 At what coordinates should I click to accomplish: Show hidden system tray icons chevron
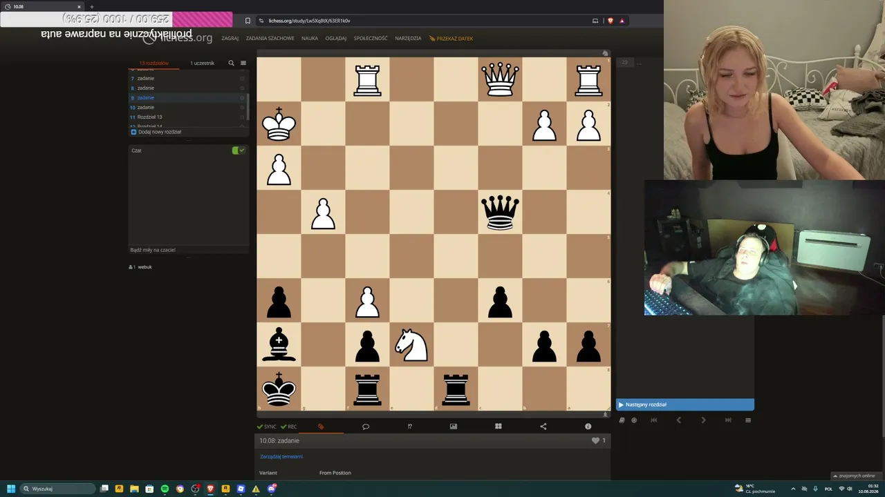click(x=793, y=489)
